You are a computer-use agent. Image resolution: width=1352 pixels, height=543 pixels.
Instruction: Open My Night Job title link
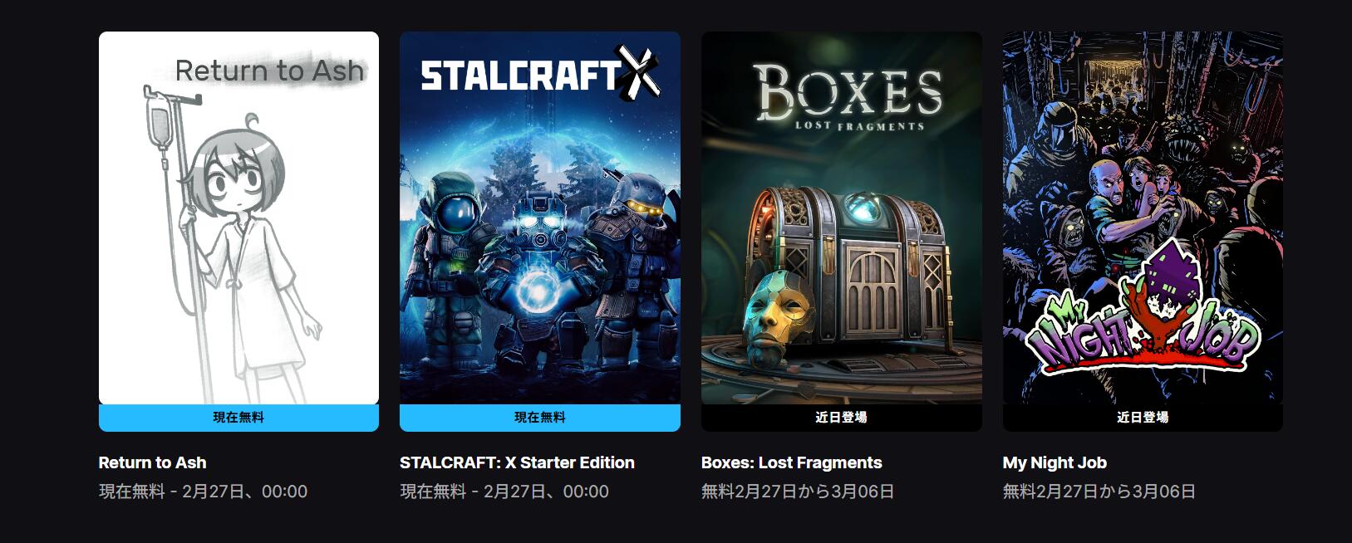click(x=1055, y=462)
